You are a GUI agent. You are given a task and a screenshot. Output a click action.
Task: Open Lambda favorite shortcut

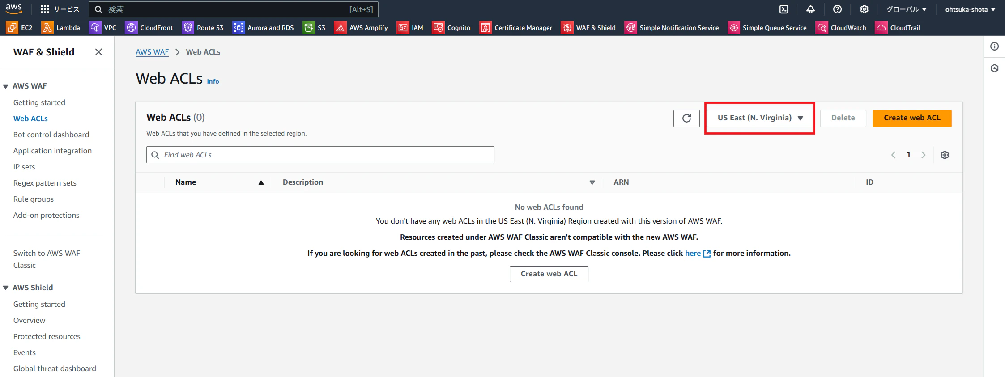pos(61,28)
